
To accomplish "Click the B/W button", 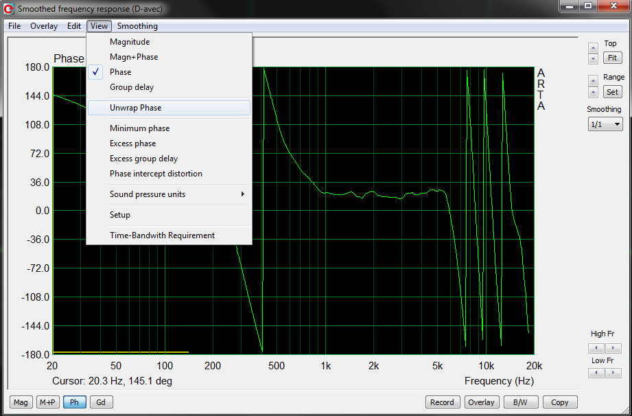I will coord(520,402).
